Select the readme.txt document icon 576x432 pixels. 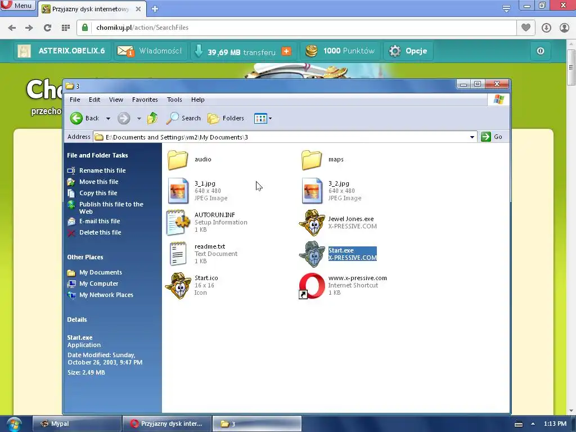[x=178, y=254]
